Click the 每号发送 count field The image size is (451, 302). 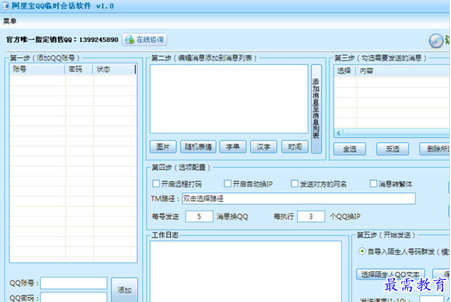(x=199, y=216)
